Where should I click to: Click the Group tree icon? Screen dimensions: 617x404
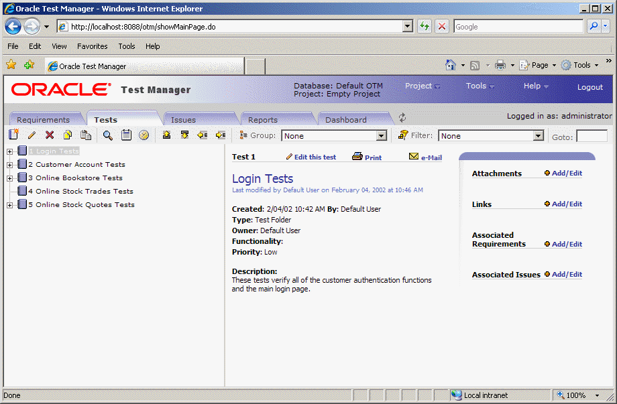tap(243, 135)
